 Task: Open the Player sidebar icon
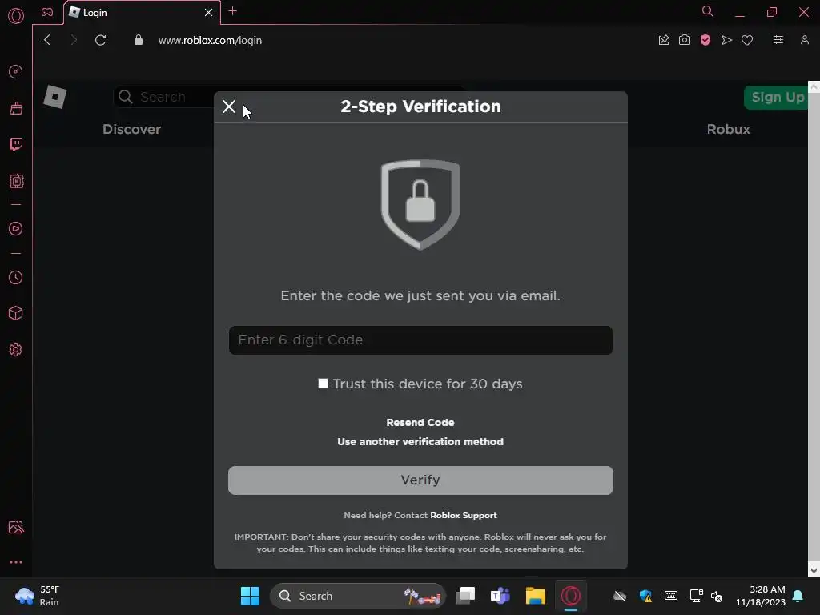coord(16,228)
